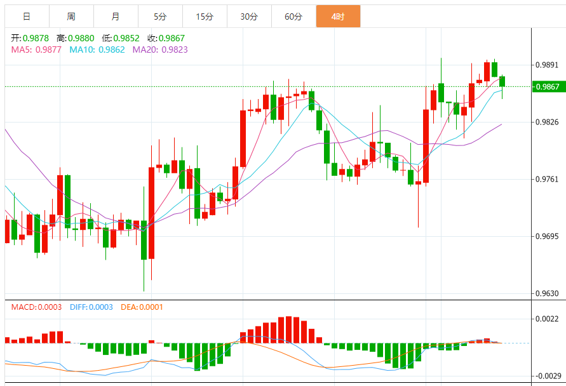
Task: Click the DIFF:0.0003 indicator label
Action: pos(91,307)
